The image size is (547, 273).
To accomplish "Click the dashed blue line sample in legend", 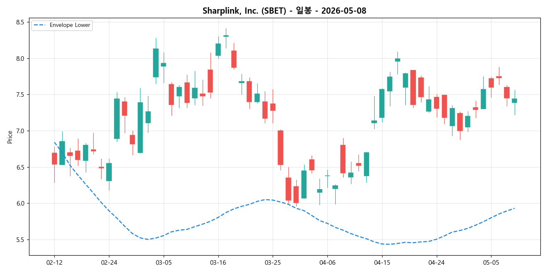I will point(40,25).
